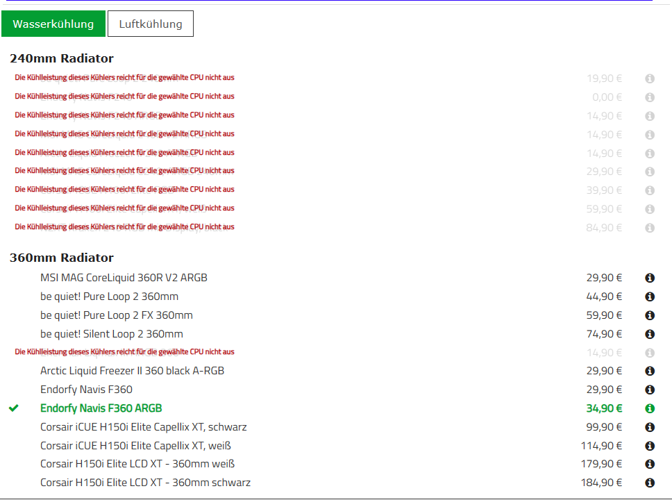
Task: Open info for Corsair H150i Elite LCD XT weiß
Action: click(650, 464)
